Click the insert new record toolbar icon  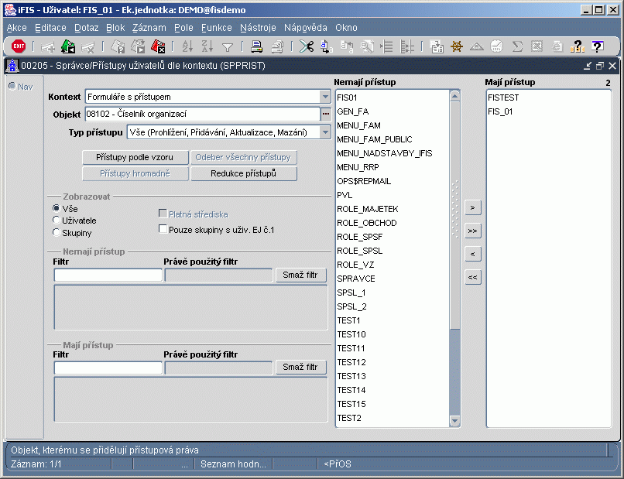point(48,47)
